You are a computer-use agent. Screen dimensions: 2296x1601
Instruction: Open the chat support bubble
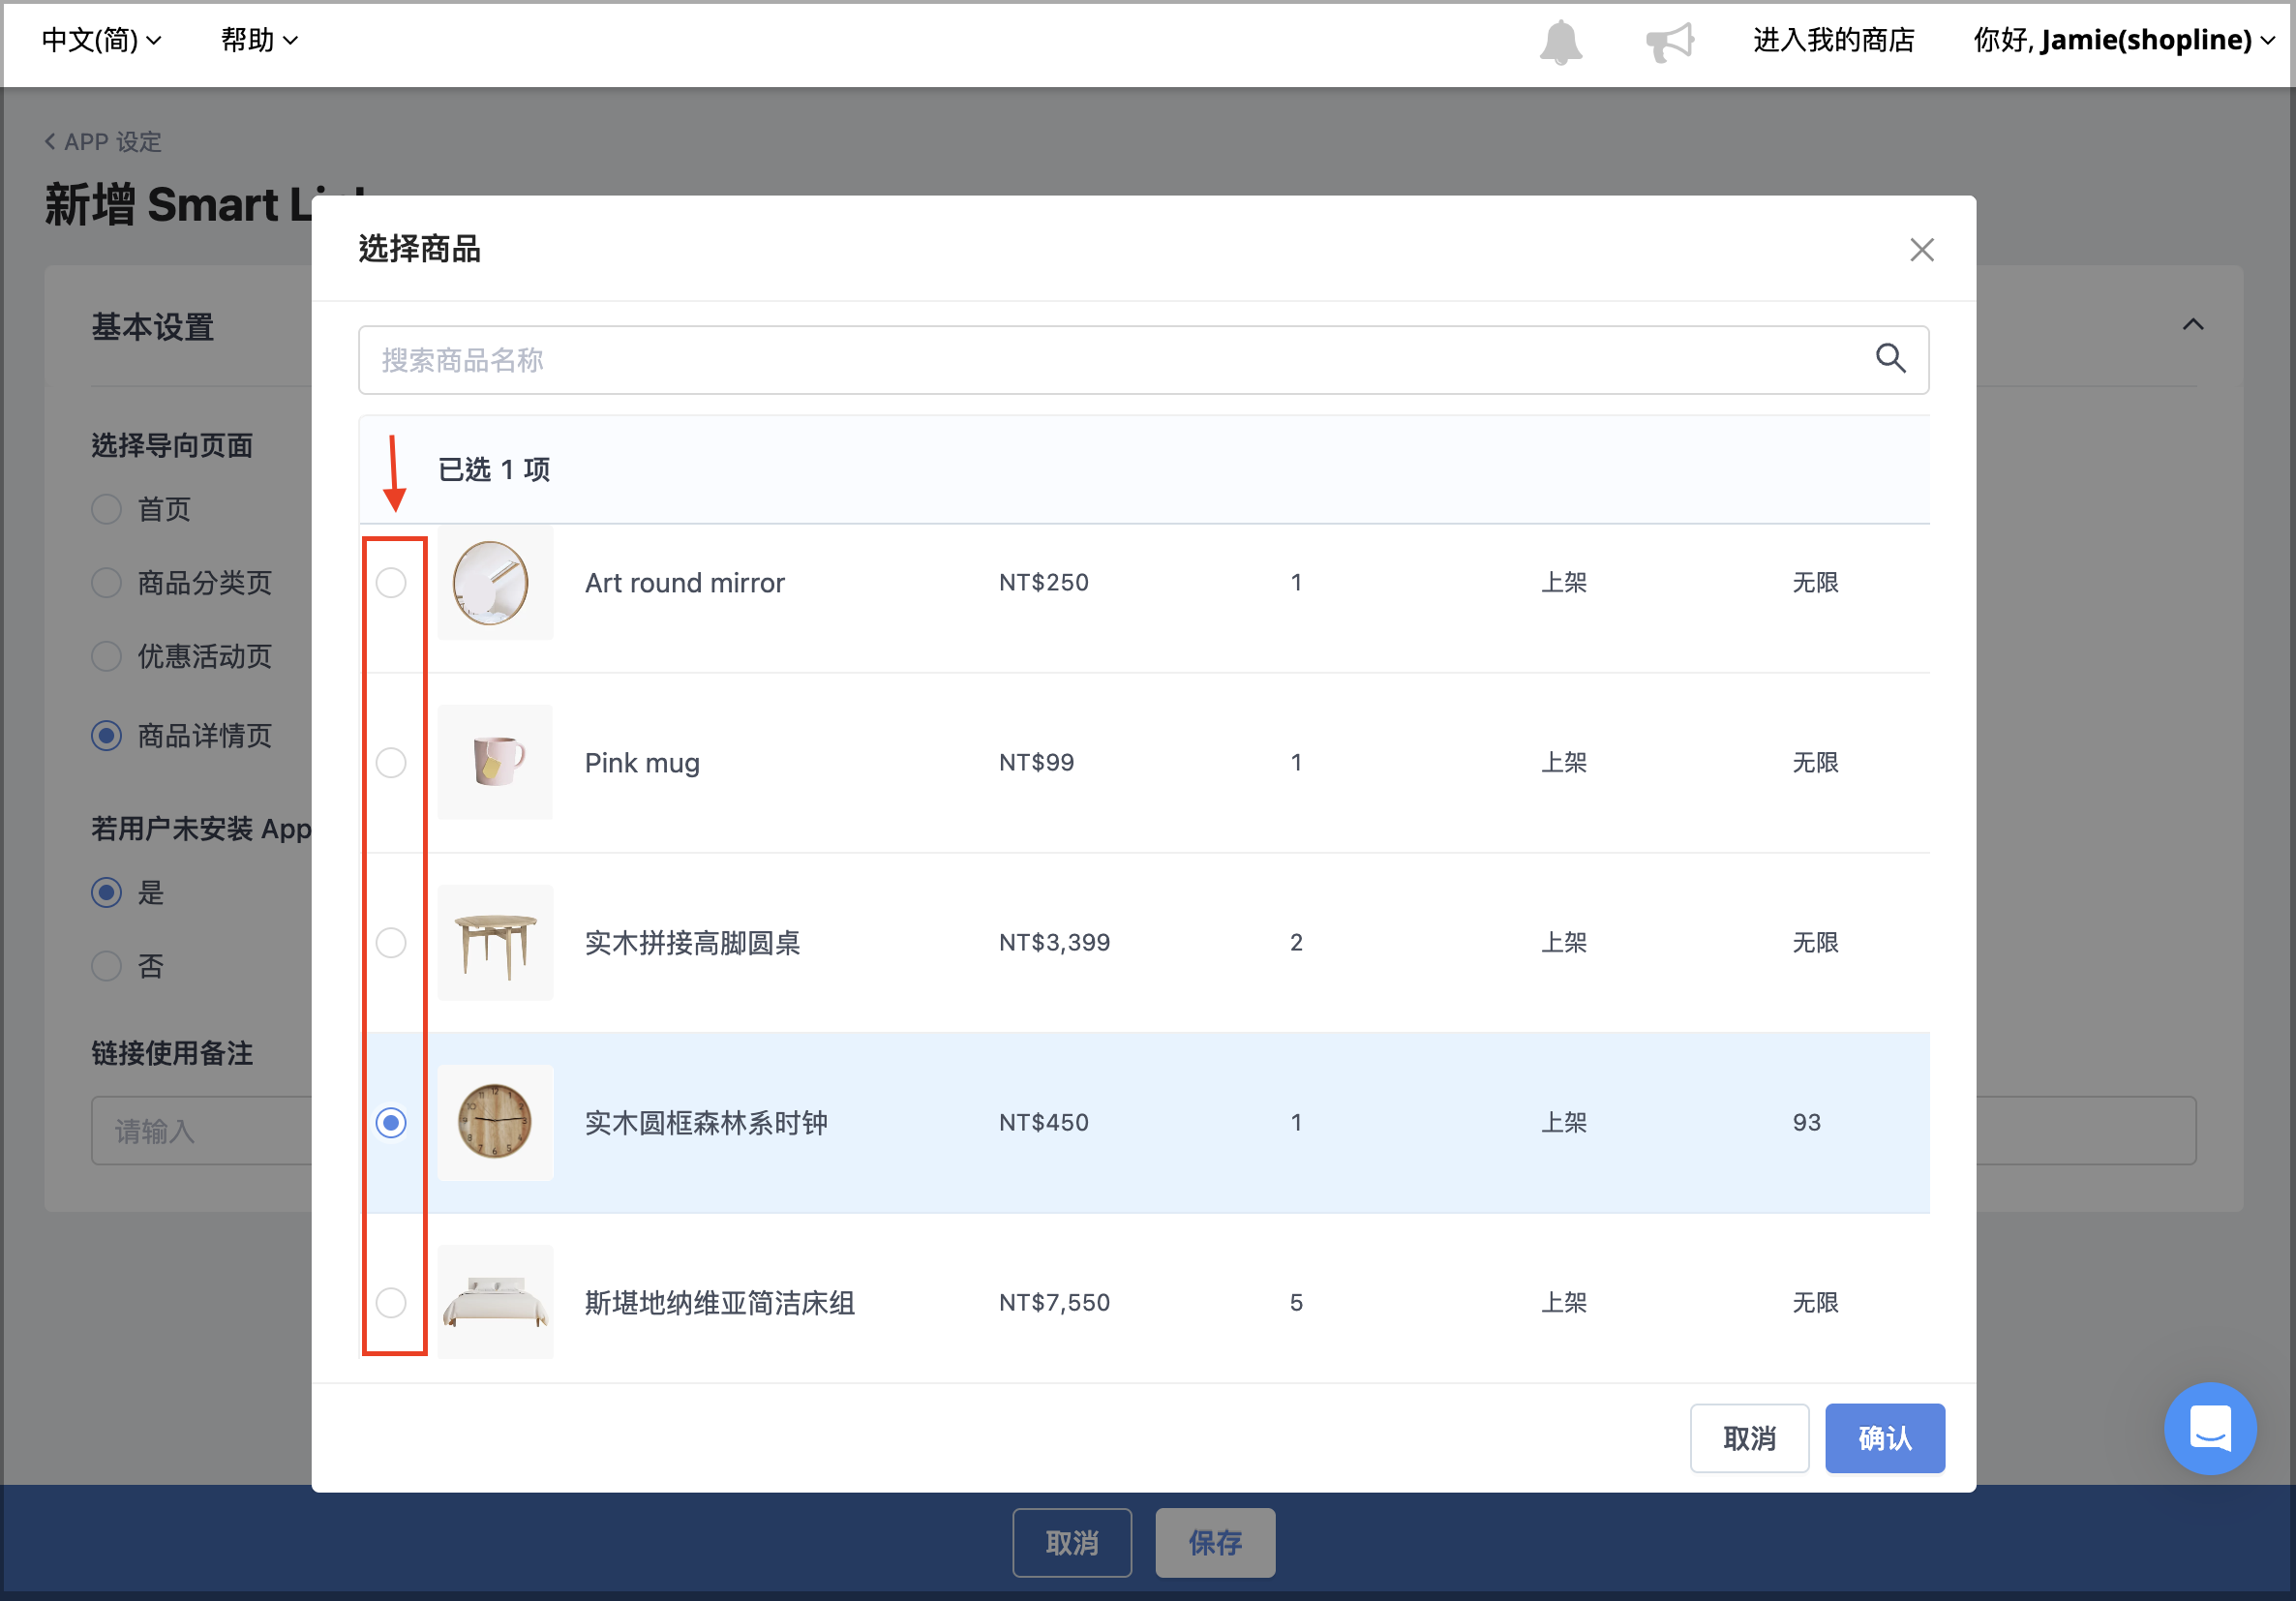pyautogui.click(x=2210, y=1428)
